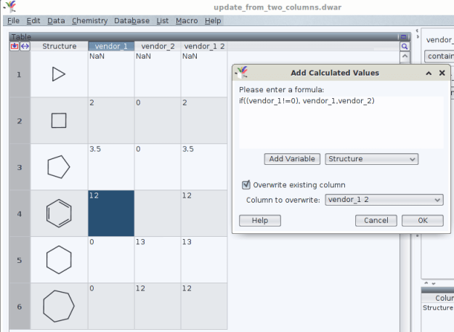The height and width of the screenshot is (332, 454).
Task: Click the cyclopropane triangle structure in row 1
Action: (59, 74)
